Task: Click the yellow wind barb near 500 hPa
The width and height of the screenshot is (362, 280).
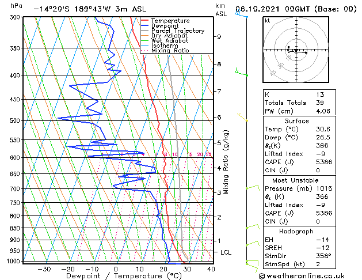Action: coord(244,119)
